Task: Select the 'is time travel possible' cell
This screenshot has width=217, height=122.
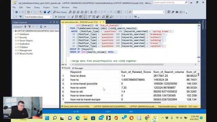Action: (84, 84)
